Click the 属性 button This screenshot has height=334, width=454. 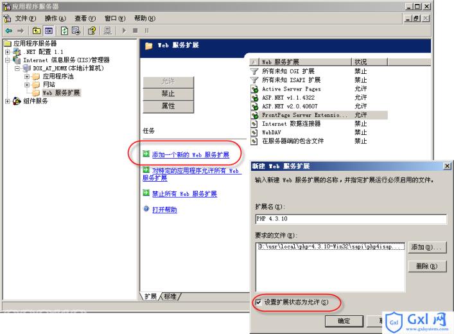(x=168, y=107)
